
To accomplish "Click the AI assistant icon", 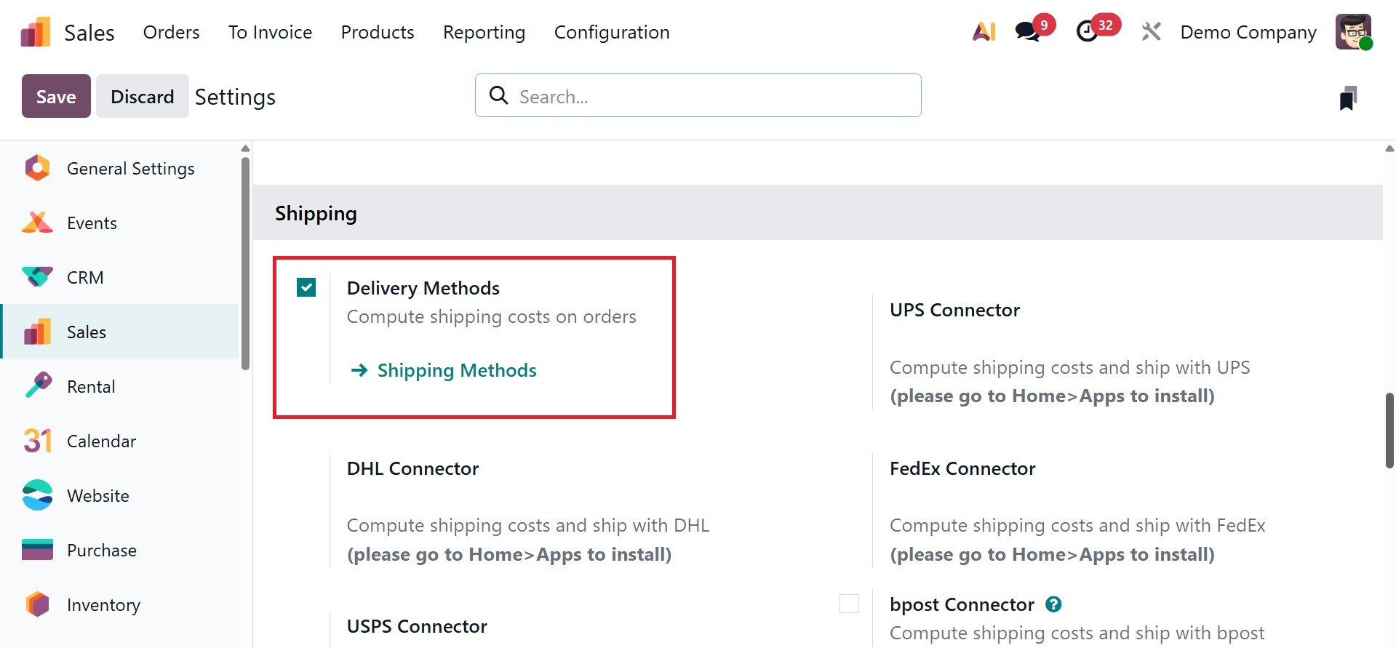I will [x=984, y=31].
